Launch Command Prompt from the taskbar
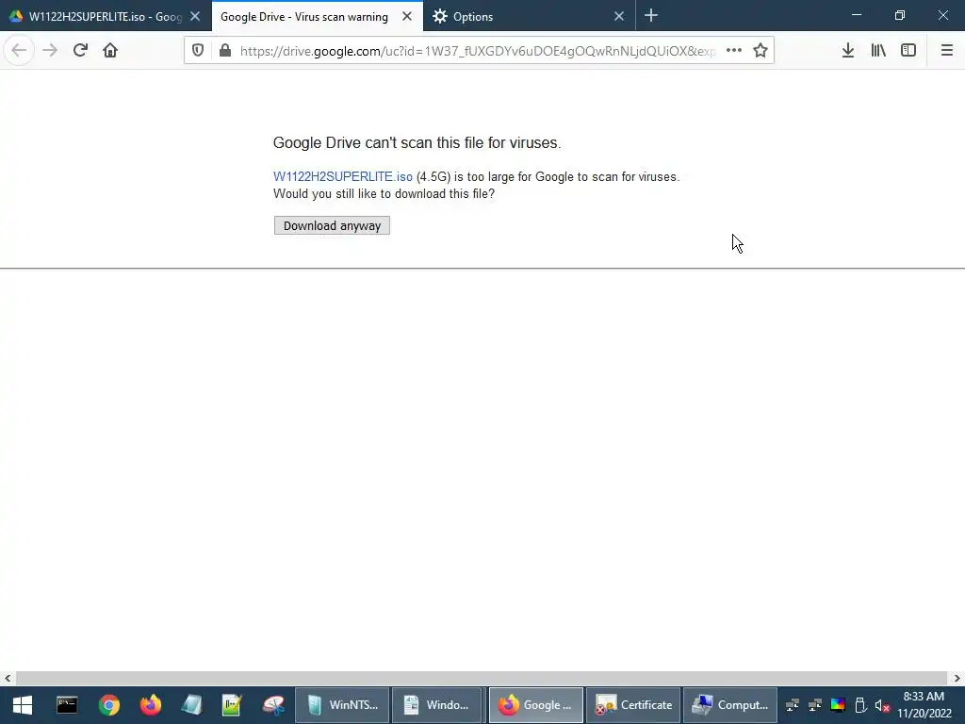The width and height of the screenshot is (965, 724). 67,705
